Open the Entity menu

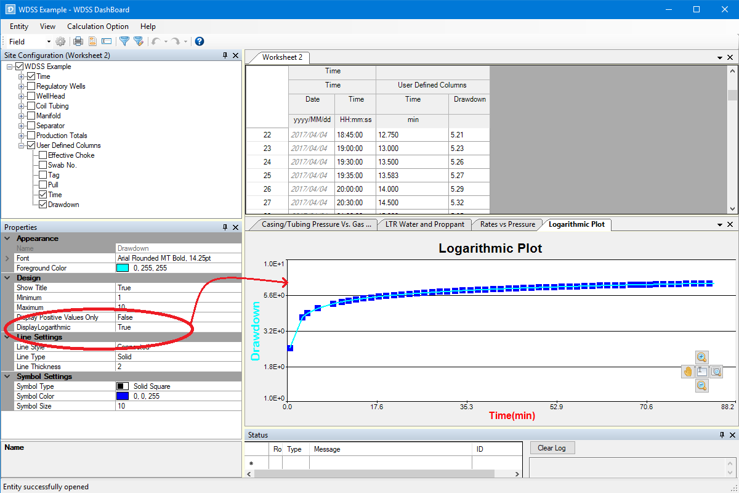19,26
